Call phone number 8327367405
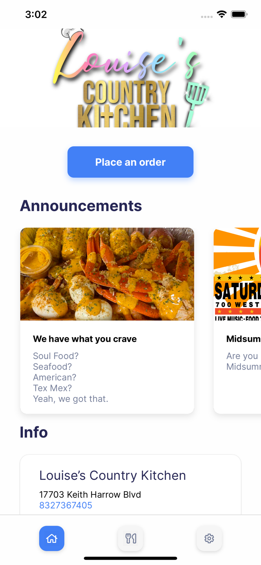 (x=66, y=505)
